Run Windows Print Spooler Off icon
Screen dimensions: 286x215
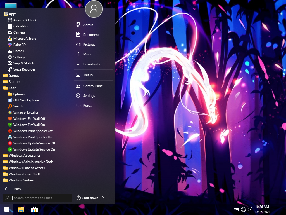[10, 131]
